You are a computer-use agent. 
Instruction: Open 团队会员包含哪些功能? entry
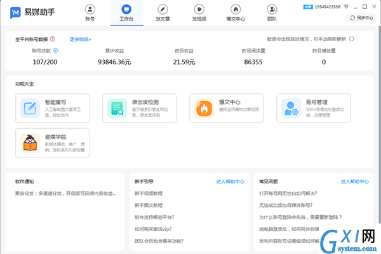point(159,241)
